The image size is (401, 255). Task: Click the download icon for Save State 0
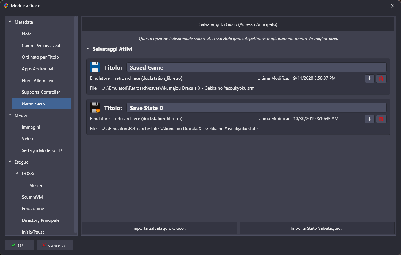point(369,119)
